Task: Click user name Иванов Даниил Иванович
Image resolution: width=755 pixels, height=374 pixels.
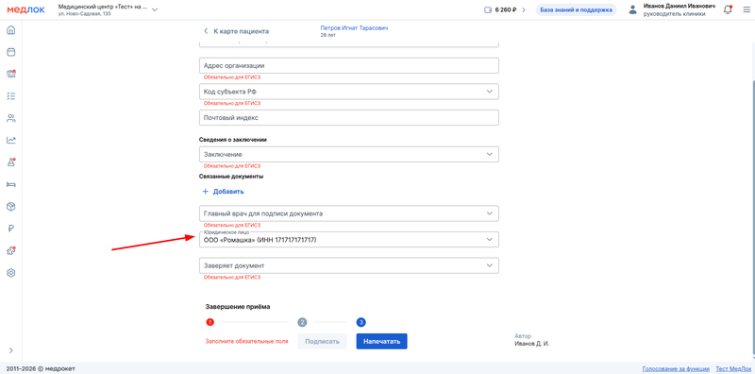Action: pos(679,7)
